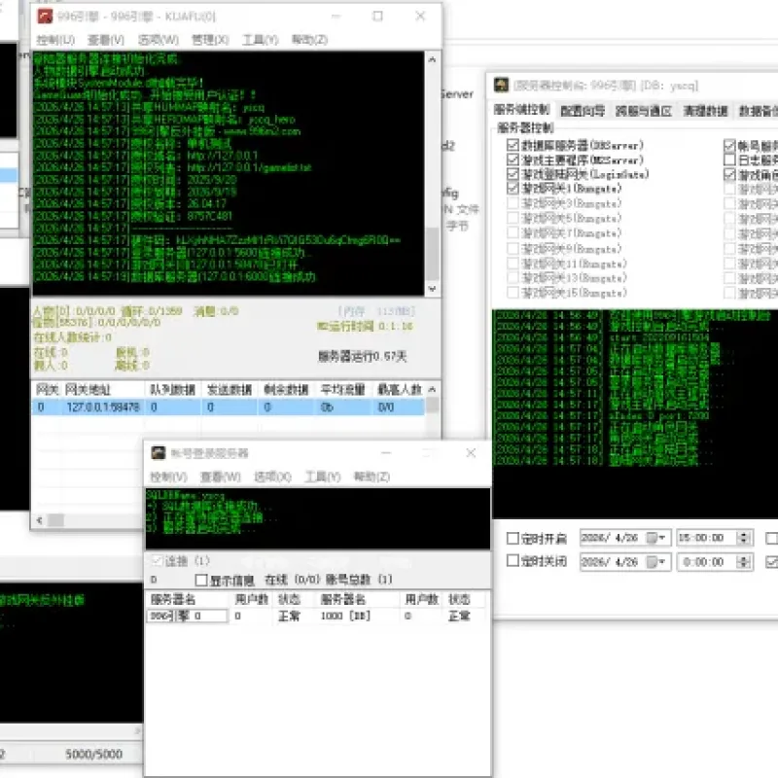Image resolution: width=778 pixels, height=778 pixels.
Task: Click the engine log scroll-up arrow
Action: pos(432,59)
